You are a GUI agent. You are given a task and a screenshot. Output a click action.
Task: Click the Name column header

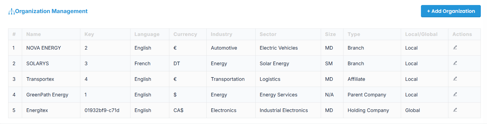(34, 34)
